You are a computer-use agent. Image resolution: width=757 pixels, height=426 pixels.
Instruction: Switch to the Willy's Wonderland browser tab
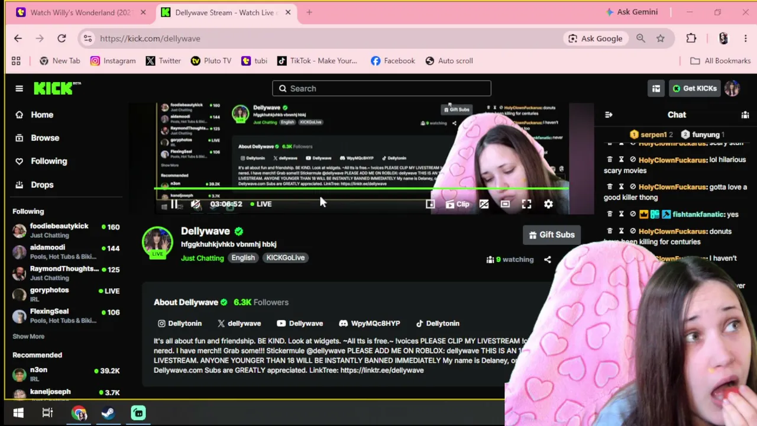pos(82,12)
